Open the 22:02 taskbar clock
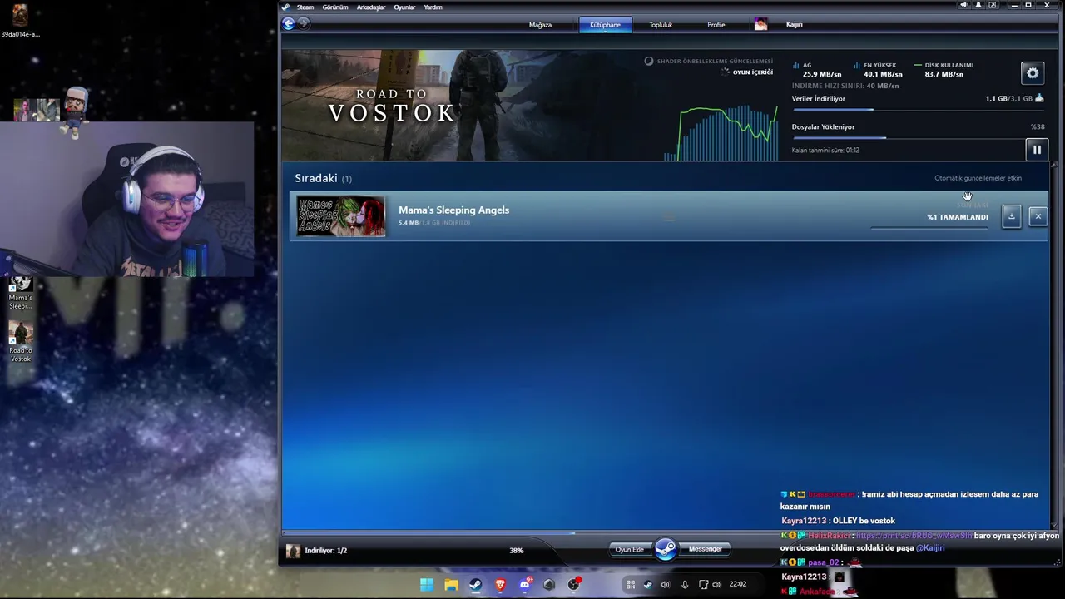The width and height of the screenshot is (1065, 599). [x=737, y=584]
